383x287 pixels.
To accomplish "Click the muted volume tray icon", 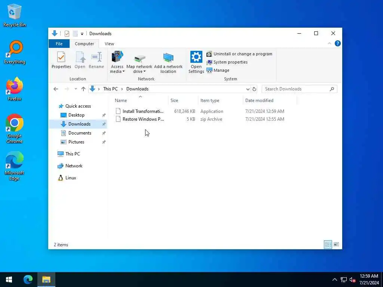I will (352, 280).
